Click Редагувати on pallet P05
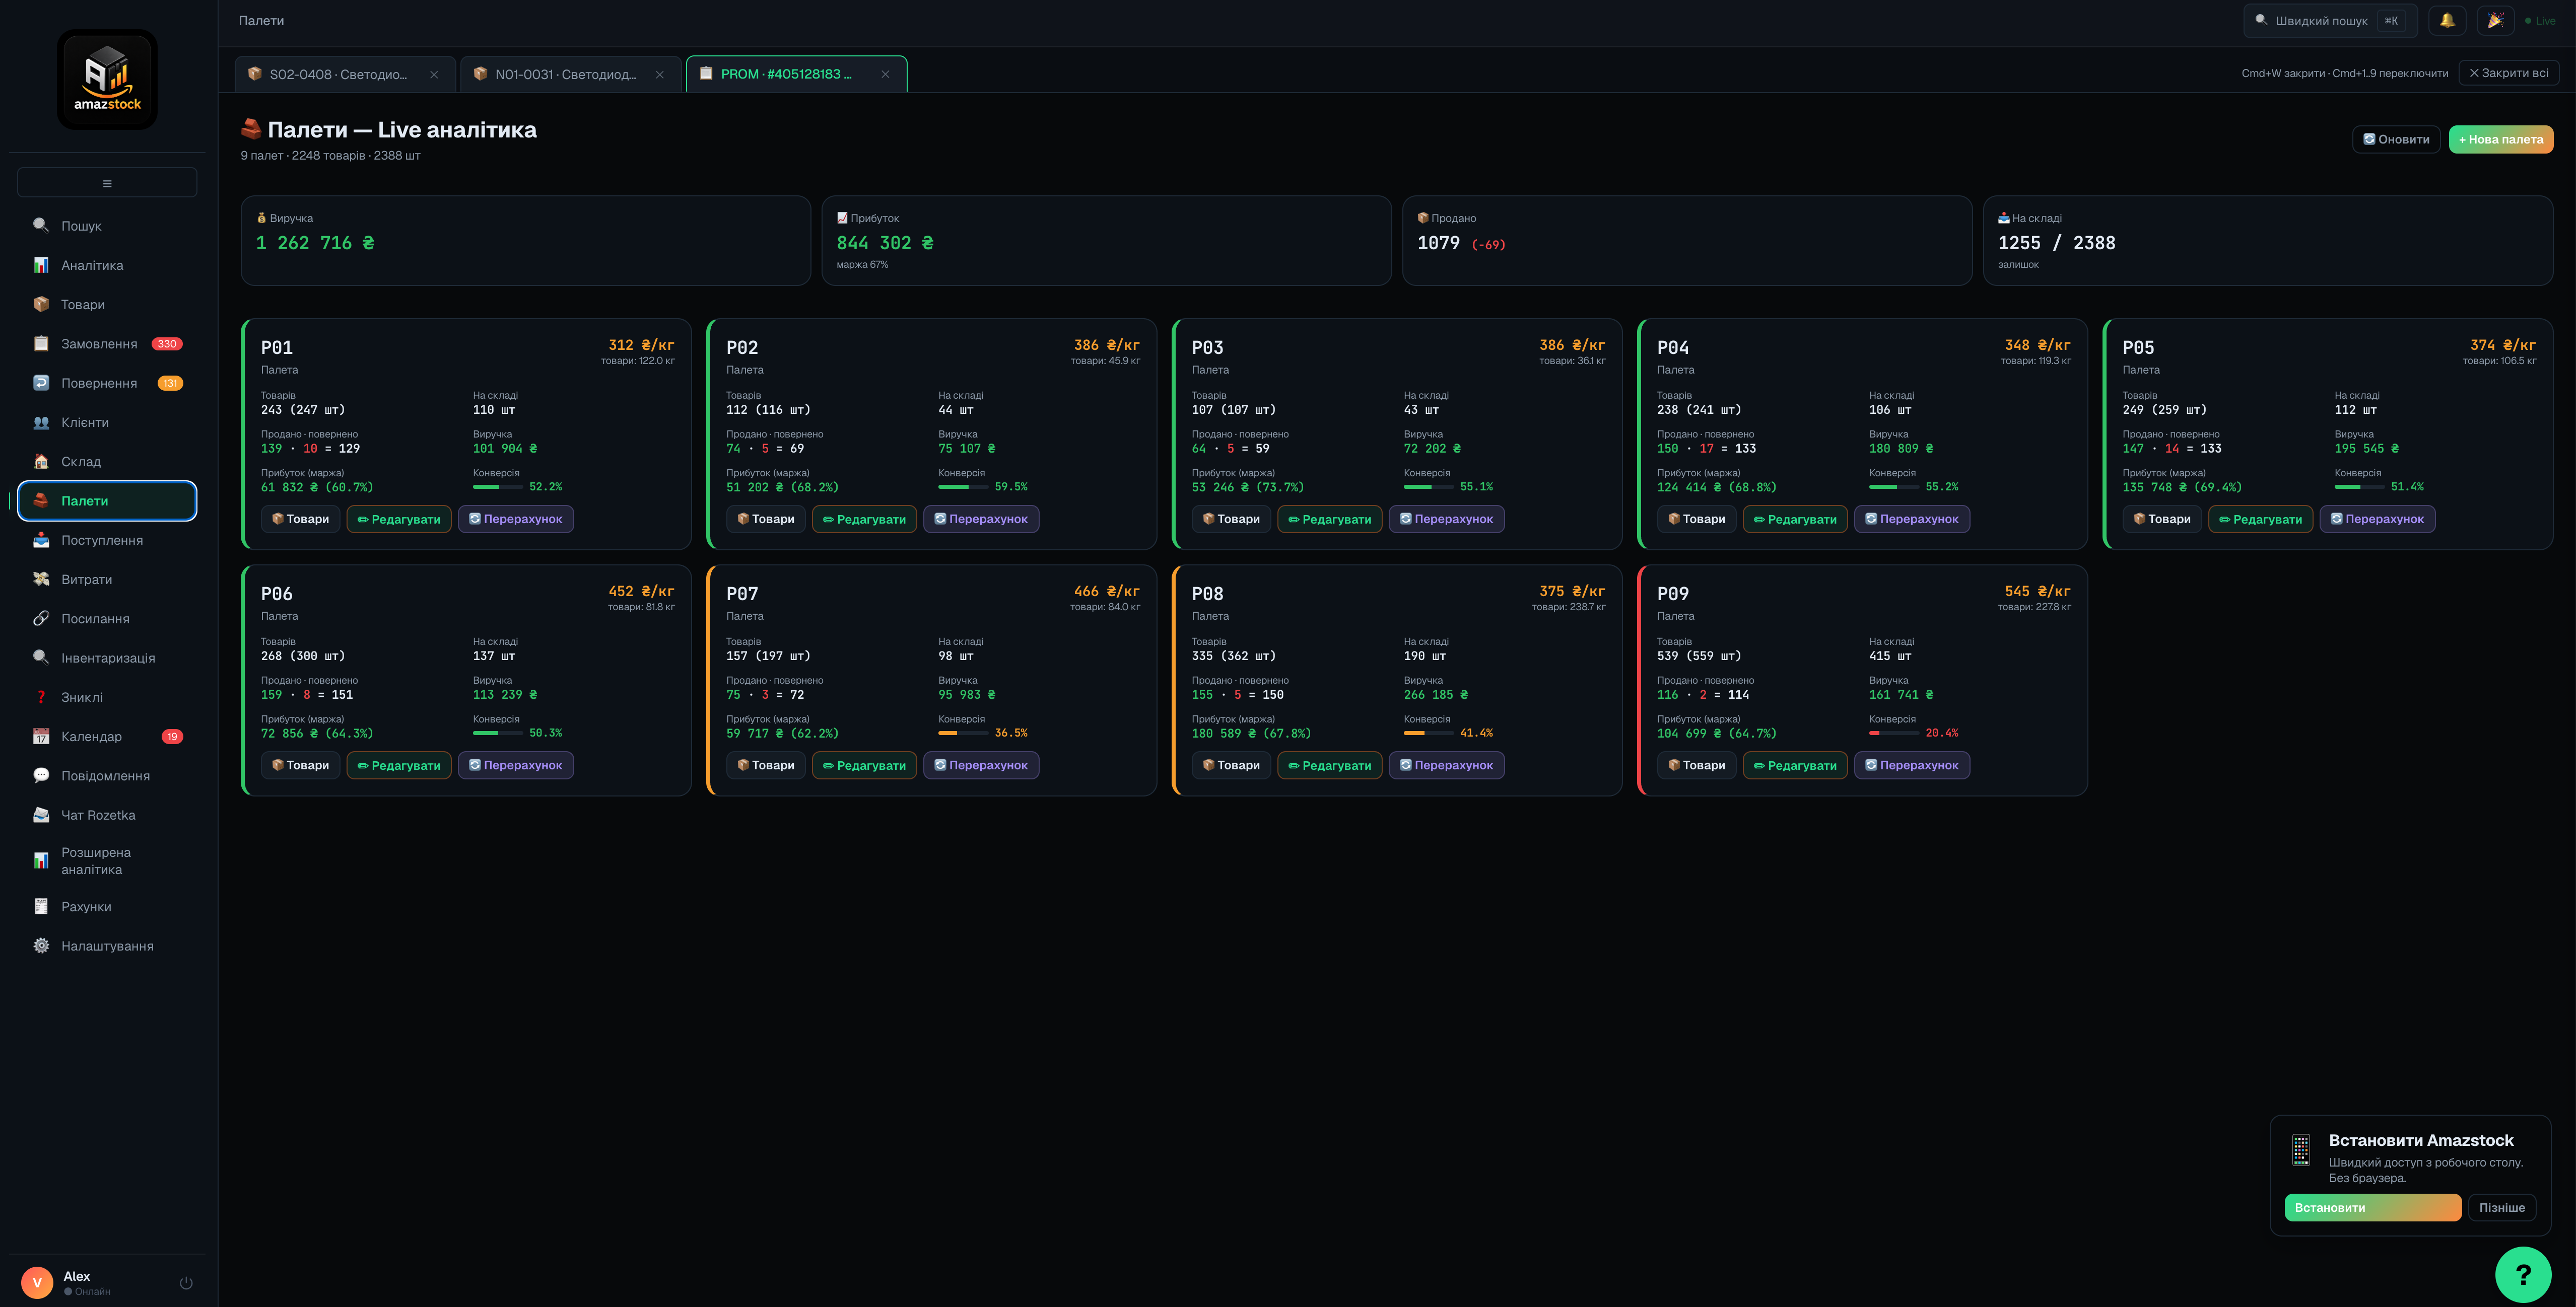Screen dimensions: 2576x1307 pyautogui.click(x=2261, y=520)
